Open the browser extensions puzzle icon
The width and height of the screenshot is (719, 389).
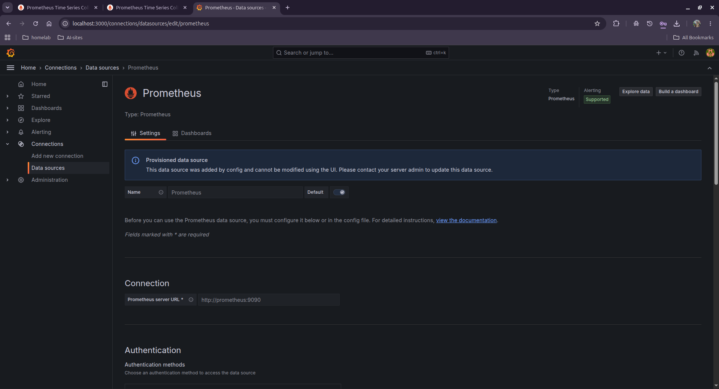click(x=616, y=24)
